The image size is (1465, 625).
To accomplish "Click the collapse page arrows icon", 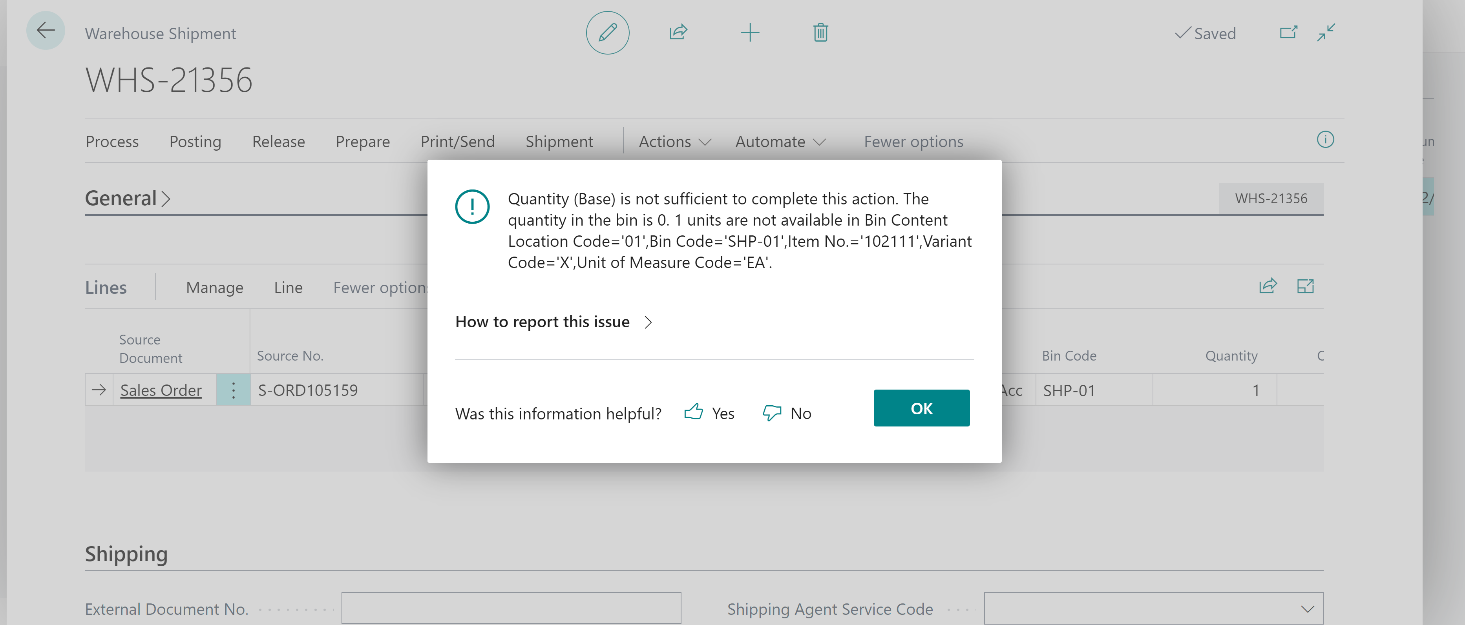I will (1326, 33).
